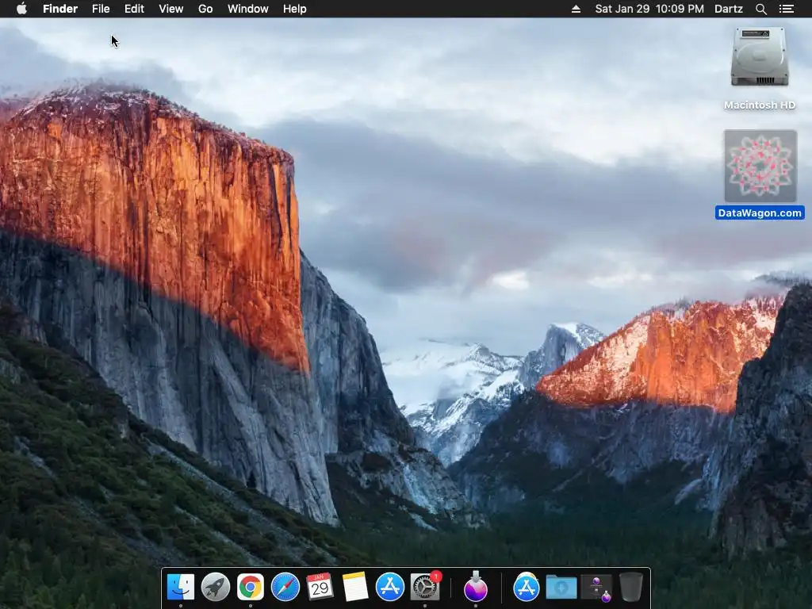Open System Preferences gear with badge
The width and height of the screenshot is (812, 609).
425,587
